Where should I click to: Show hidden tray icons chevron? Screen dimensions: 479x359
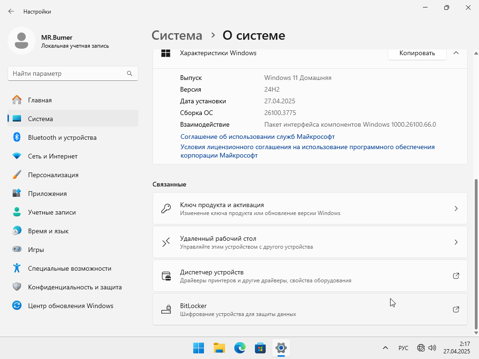click(x=385, y=348)
